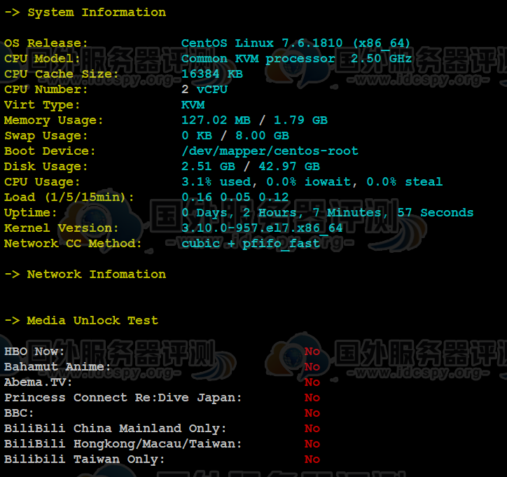Select the 'No' result for Bahamut Anime
This screenshot has height=477, width=507.
(x=312, y=367)
